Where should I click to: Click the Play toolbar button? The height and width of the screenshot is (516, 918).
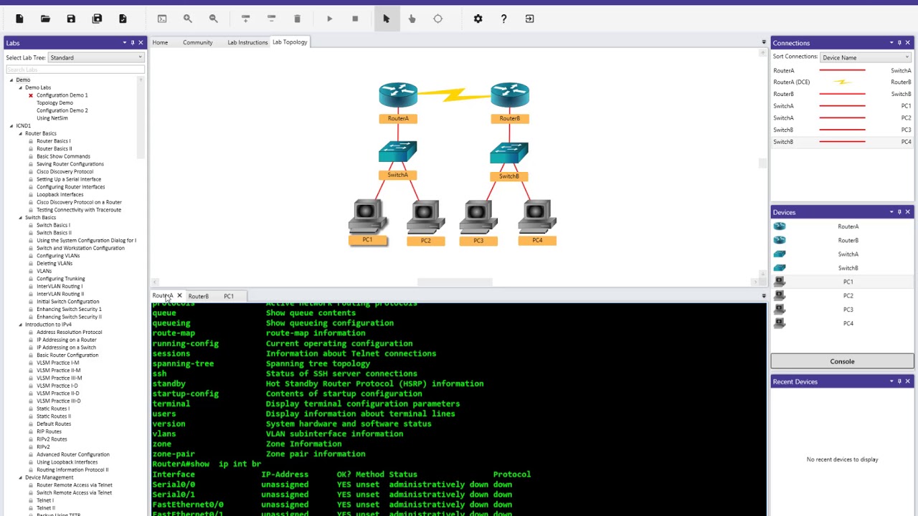329,19
